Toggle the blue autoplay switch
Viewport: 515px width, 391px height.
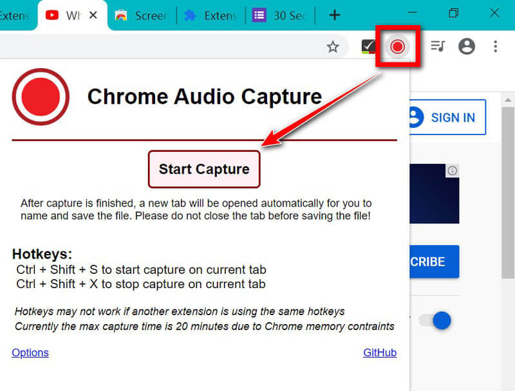435,320
